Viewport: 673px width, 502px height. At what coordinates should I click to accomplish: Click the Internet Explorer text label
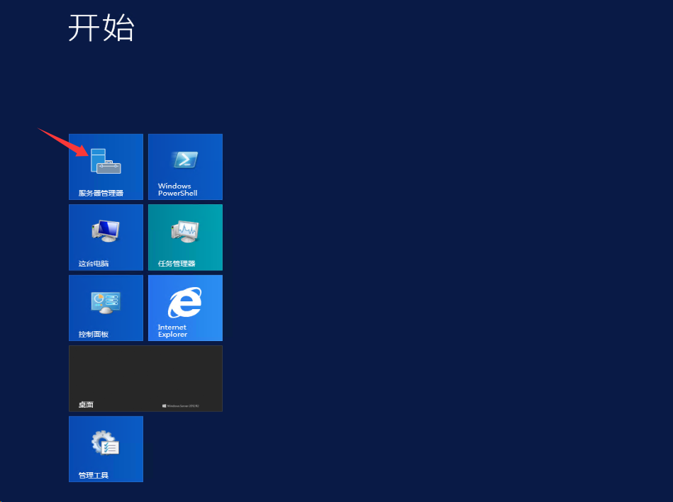[172, 330]
